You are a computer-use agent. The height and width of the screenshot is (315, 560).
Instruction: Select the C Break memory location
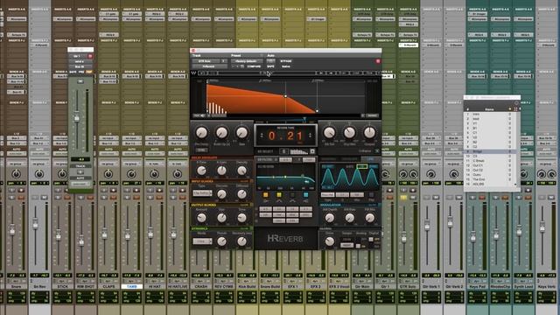coord(489,161)
